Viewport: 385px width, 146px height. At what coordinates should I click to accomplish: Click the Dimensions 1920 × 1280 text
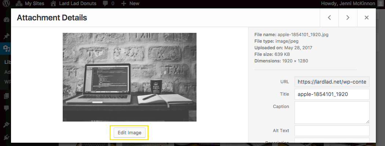click(281, 61)
